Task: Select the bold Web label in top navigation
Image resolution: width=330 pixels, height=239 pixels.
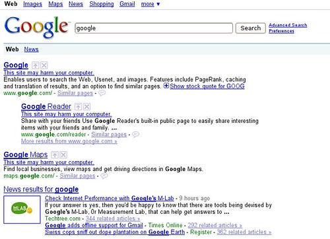Action: click(11, 4)
